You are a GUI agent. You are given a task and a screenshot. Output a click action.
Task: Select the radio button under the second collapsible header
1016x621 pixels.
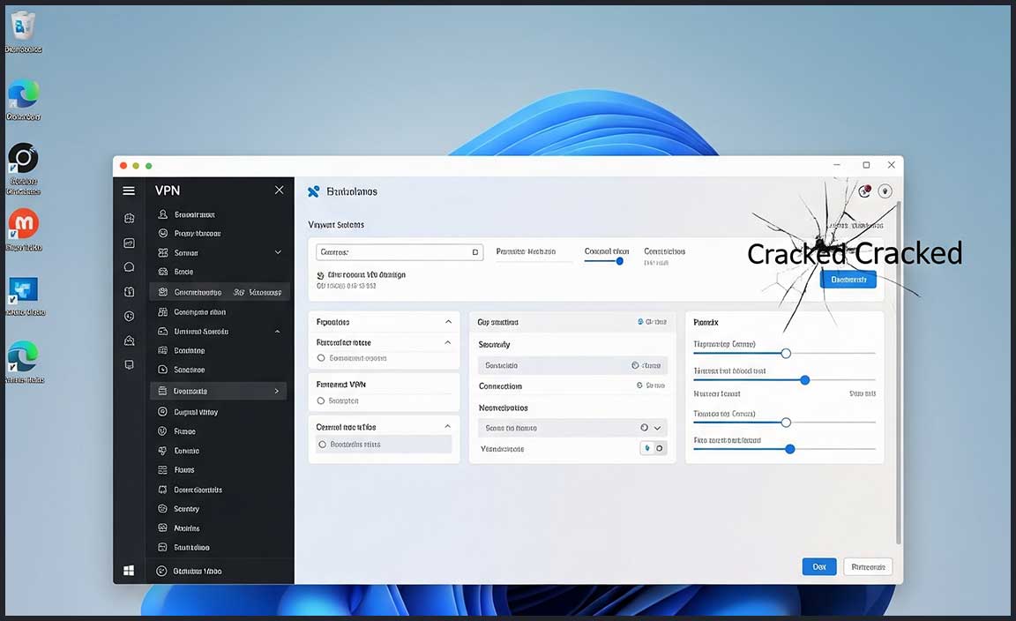[321, 358]
